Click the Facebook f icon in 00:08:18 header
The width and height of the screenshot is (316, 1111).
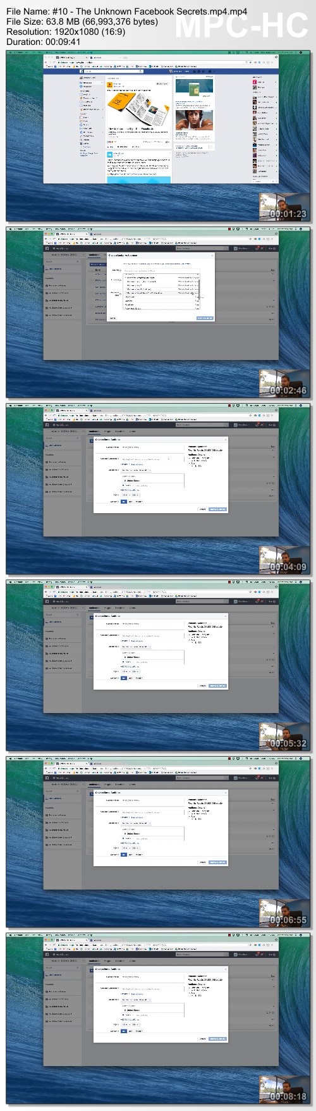pyautogui.click(x=47, y=954)
